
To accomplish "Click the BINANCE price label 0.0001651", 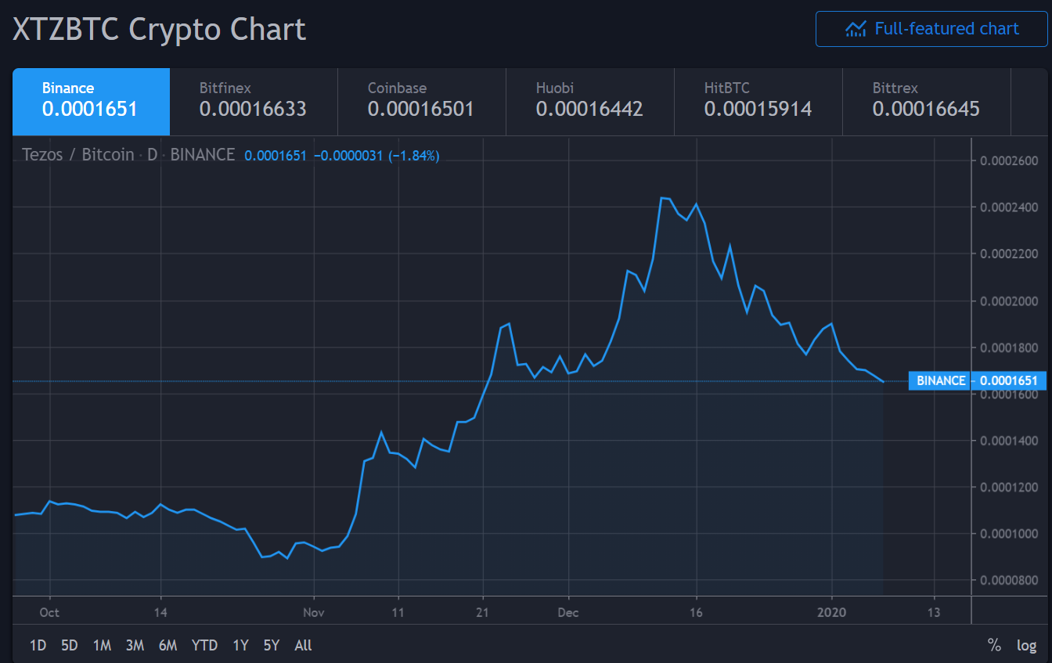I will coord(977,380).
